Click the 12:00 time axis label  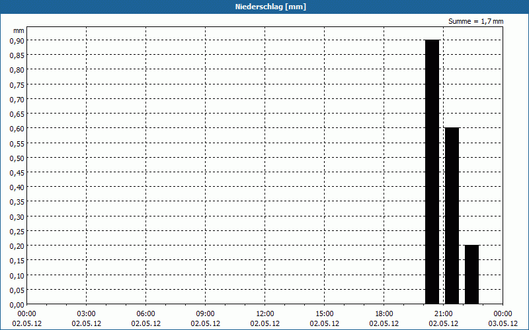click(265, 314)
